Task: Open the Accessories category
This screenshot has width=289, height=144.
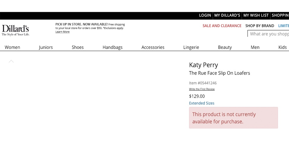Action: [153, 47]
